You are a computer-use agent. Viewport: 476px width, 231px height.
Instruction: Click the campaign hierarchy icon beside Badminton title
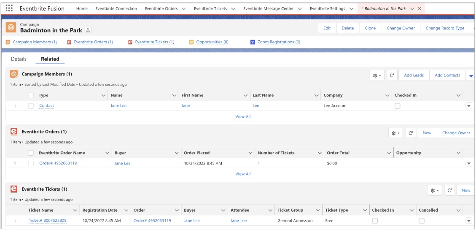[x=88, y=30]
